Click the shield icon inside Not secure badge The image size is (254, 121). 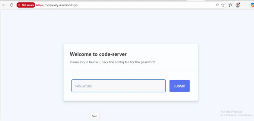point(19,5)
